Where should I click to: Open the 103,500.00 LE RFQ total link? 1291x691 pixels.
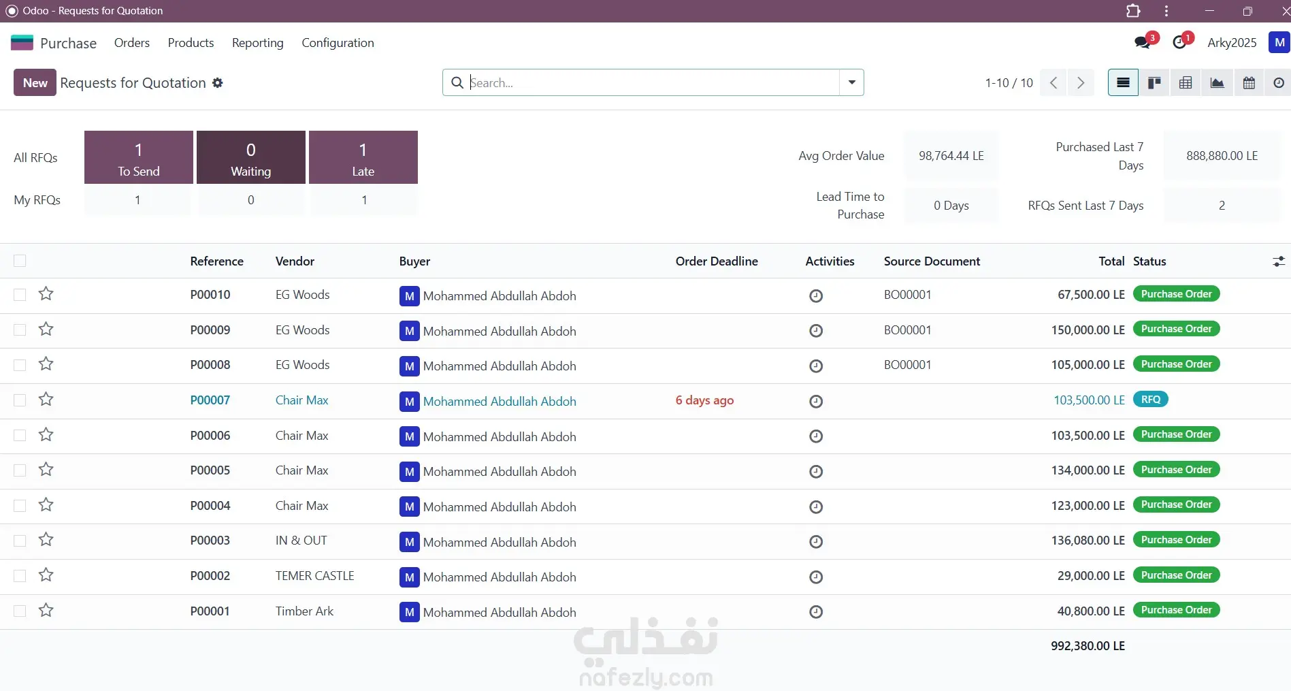tap(1089, 400)
